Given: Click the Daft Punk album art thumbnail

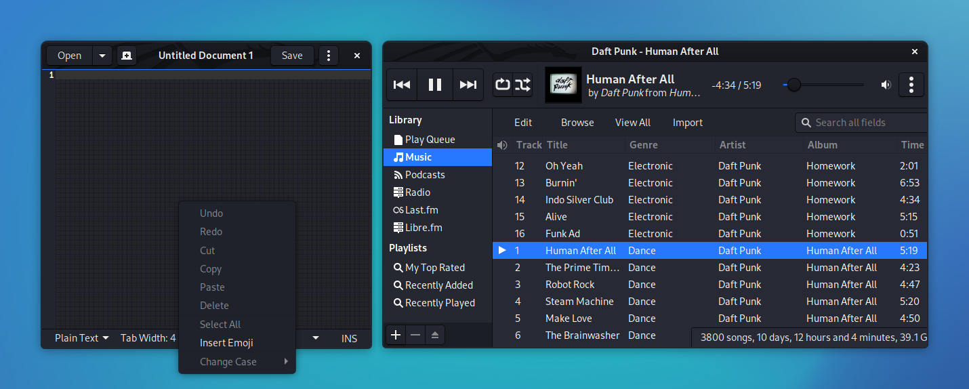Looking at the screenshot, I should pyautogui.click(x=563, y=85).
